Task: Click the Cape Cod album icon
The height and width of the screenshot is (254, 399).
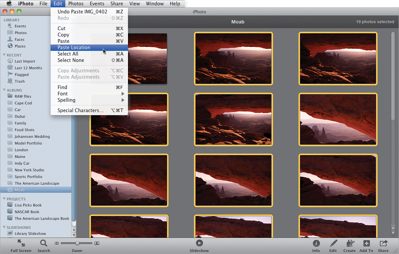Action: pyautogui.click(x=10, y=103)
